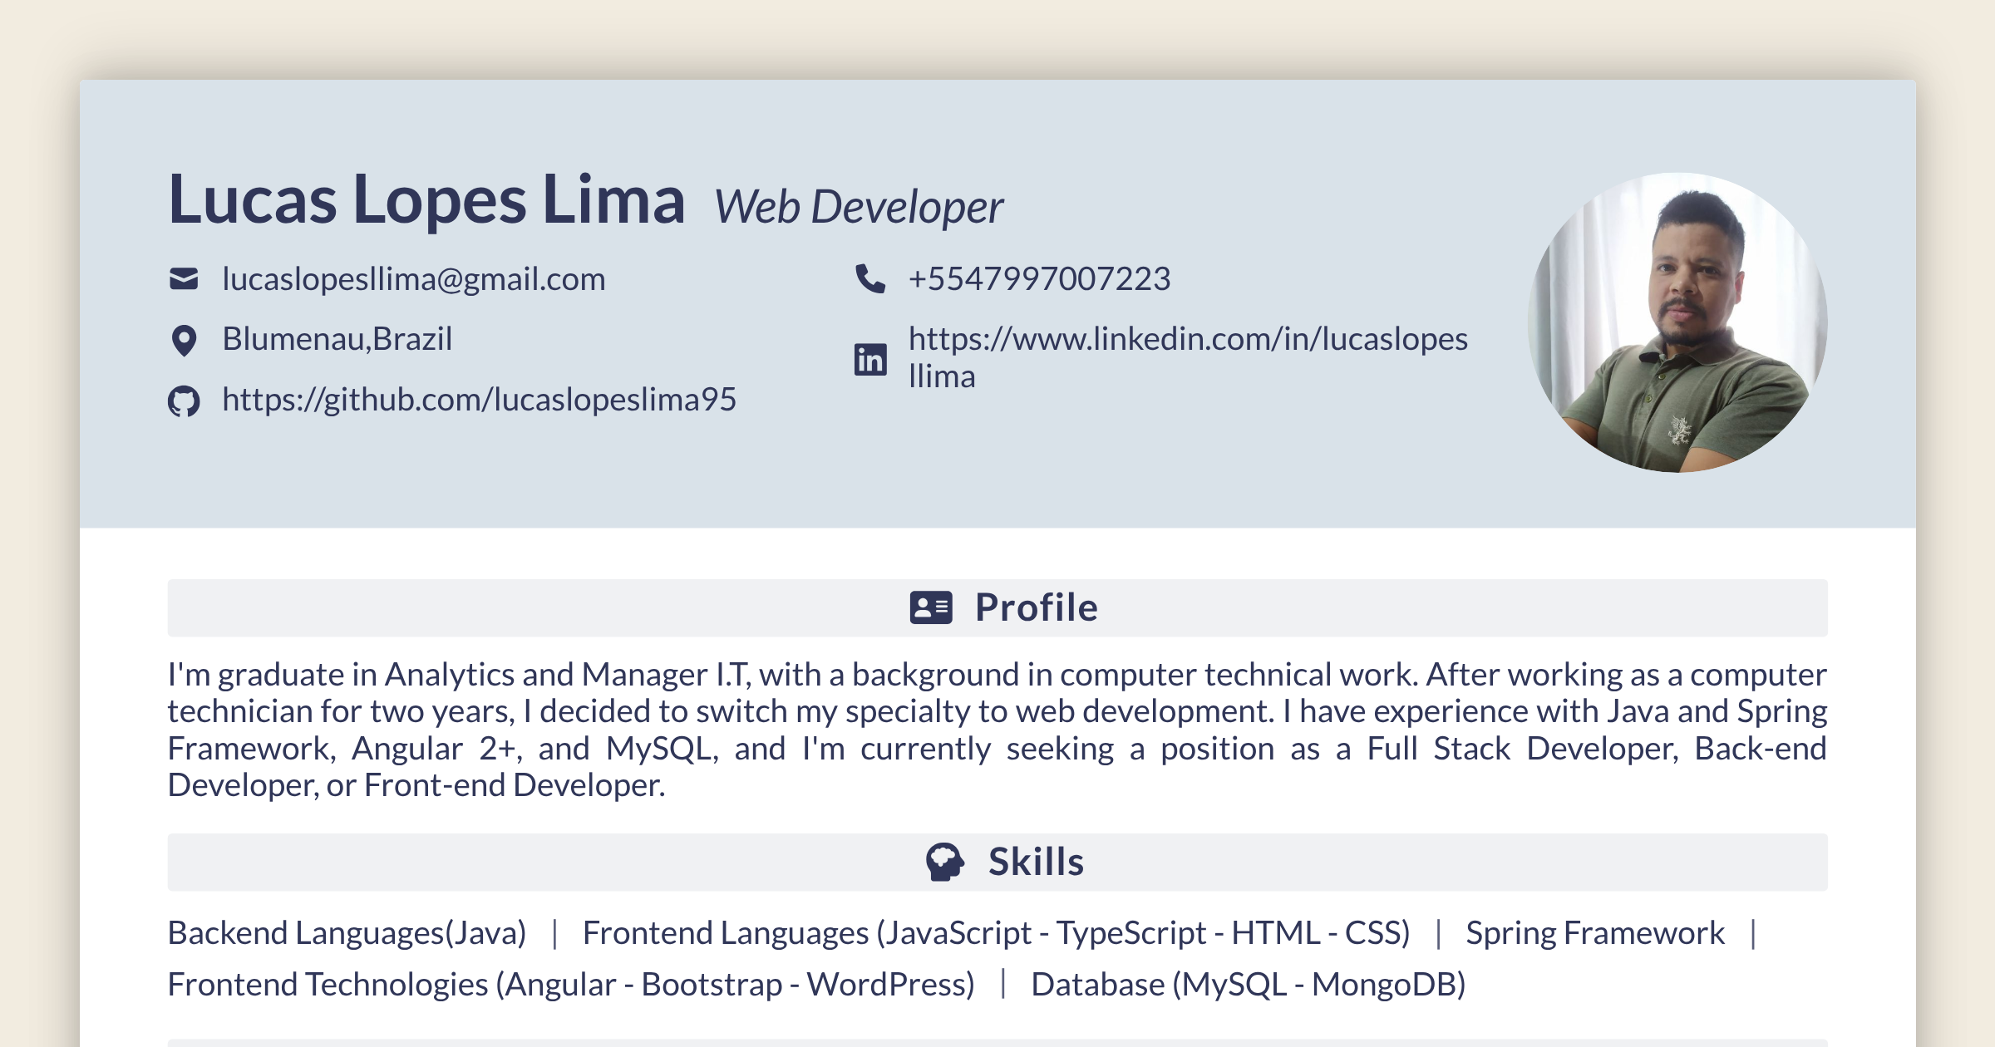Select the Blumenau,Brazil location text
This screenshot has height=1047, width=1995.
click(x=337, y=339)
